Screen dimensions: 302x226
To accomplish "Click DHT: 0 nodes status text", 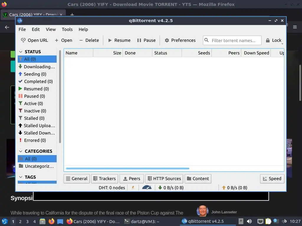I will (x=112, y=188).
